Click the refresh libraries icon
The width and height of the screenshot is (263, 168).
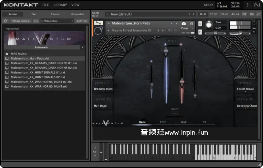[x=5, y=21]
